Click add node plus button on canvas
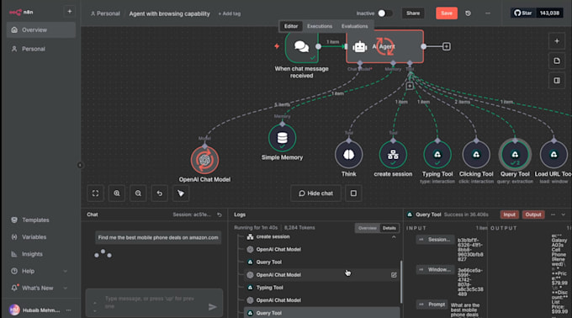Image resolution: width=572 pixels, height=318 pixels. pos(557,41)
